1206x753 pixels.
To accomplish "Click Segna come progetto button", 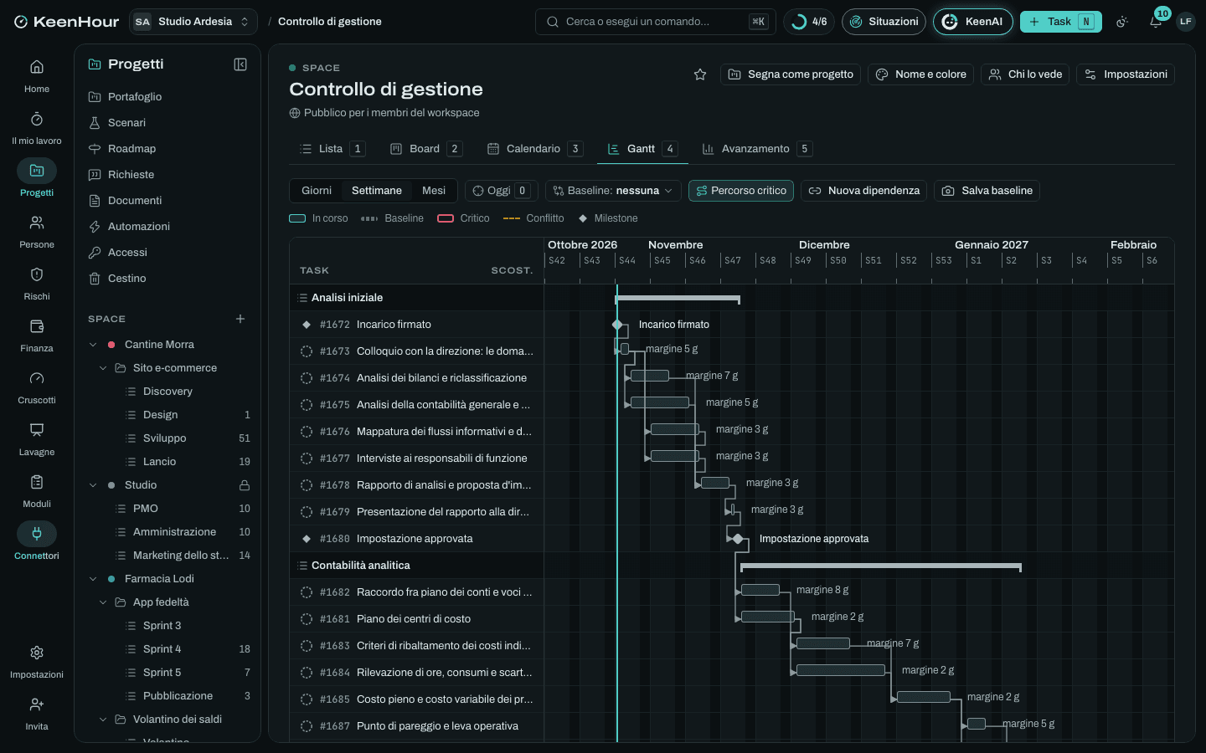I will [x=791, y=74].
